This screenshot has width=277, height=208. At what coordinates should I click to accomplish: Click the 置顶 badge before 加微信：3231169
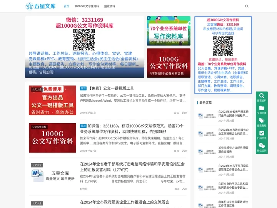pyautogui.click(x=83, y=126)
